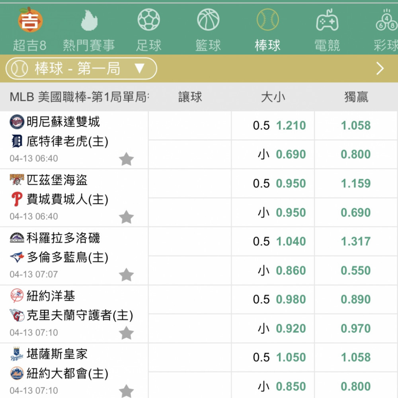This screenshot has width=398, height=398.
Task: Click the New York Mets team logo
Action: [17, 373]
